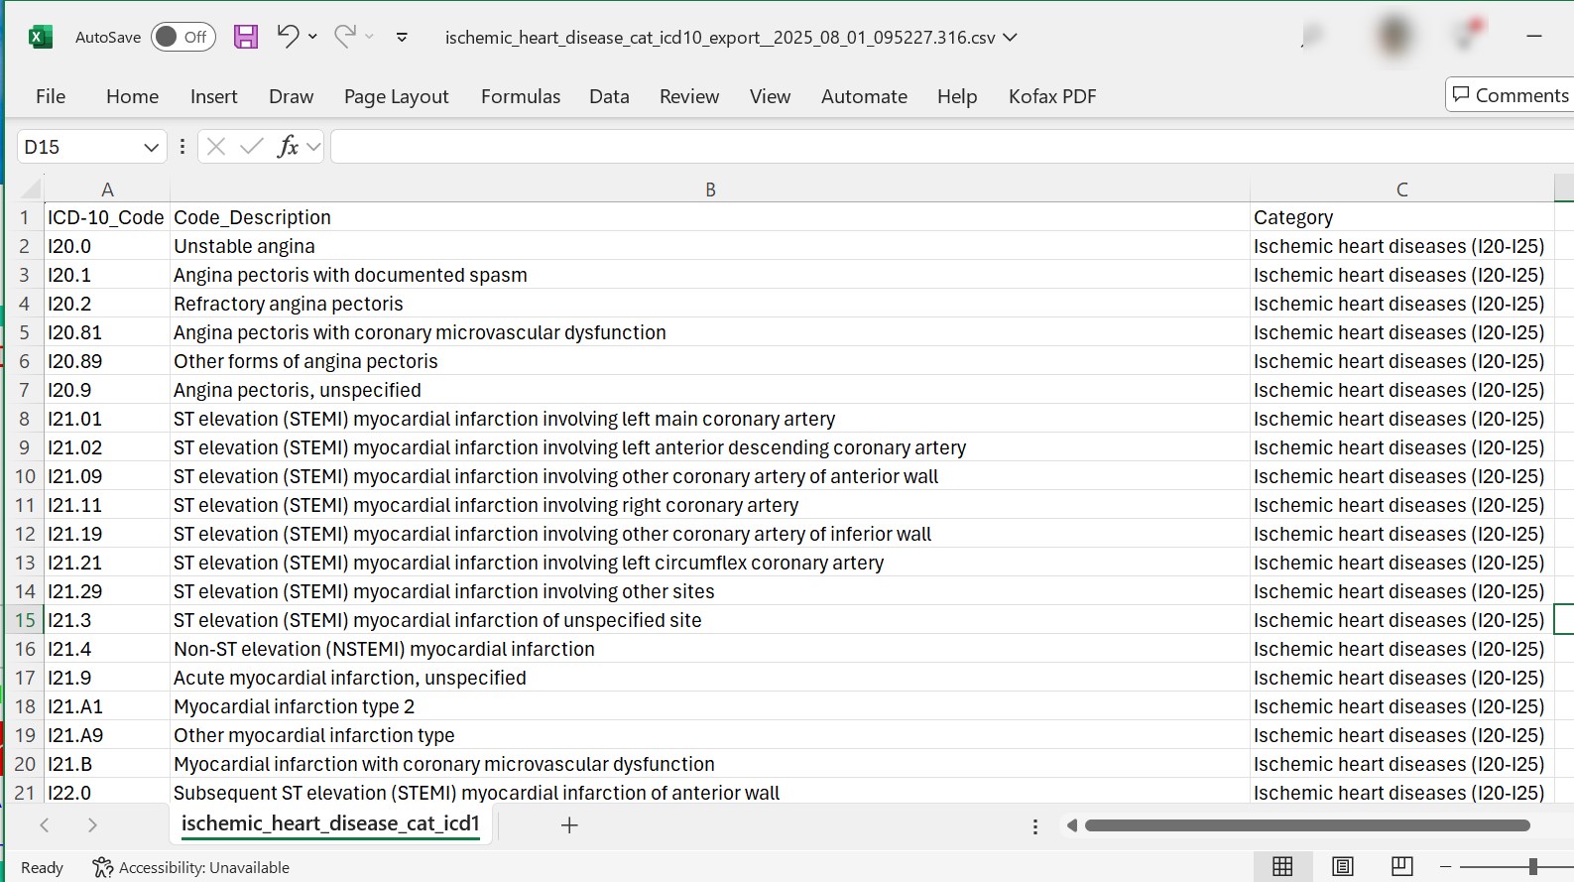
Task: Click the Undo arrow icon
Action: point(288,37)
